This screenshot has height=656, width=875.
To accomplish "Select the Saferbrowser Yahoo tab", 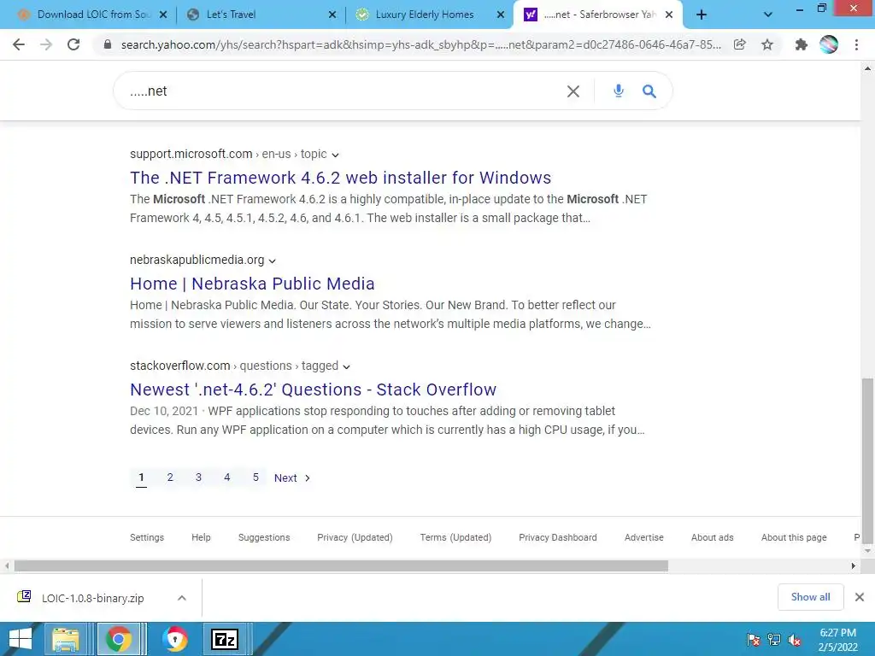I will point(597,15).
